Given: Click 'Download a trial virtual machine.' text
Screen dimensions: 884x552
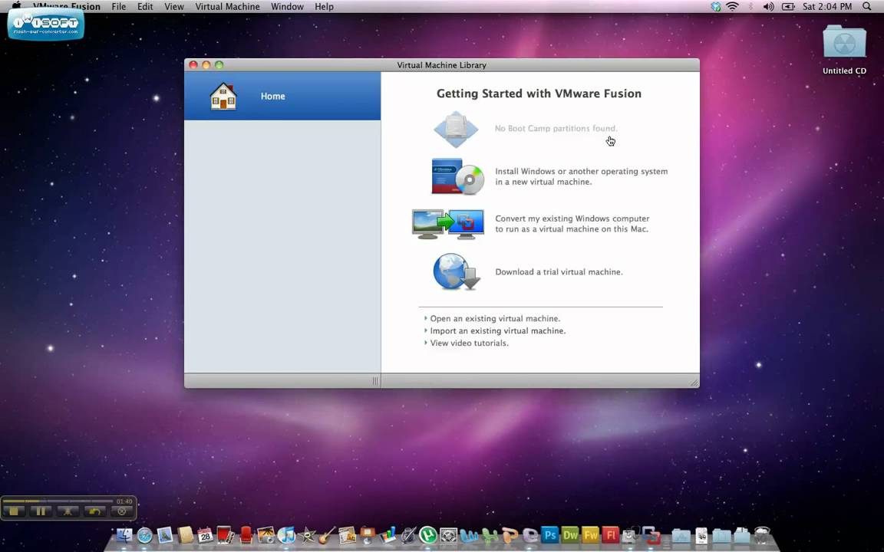Looking at the screenshot, I should point(559,271).
